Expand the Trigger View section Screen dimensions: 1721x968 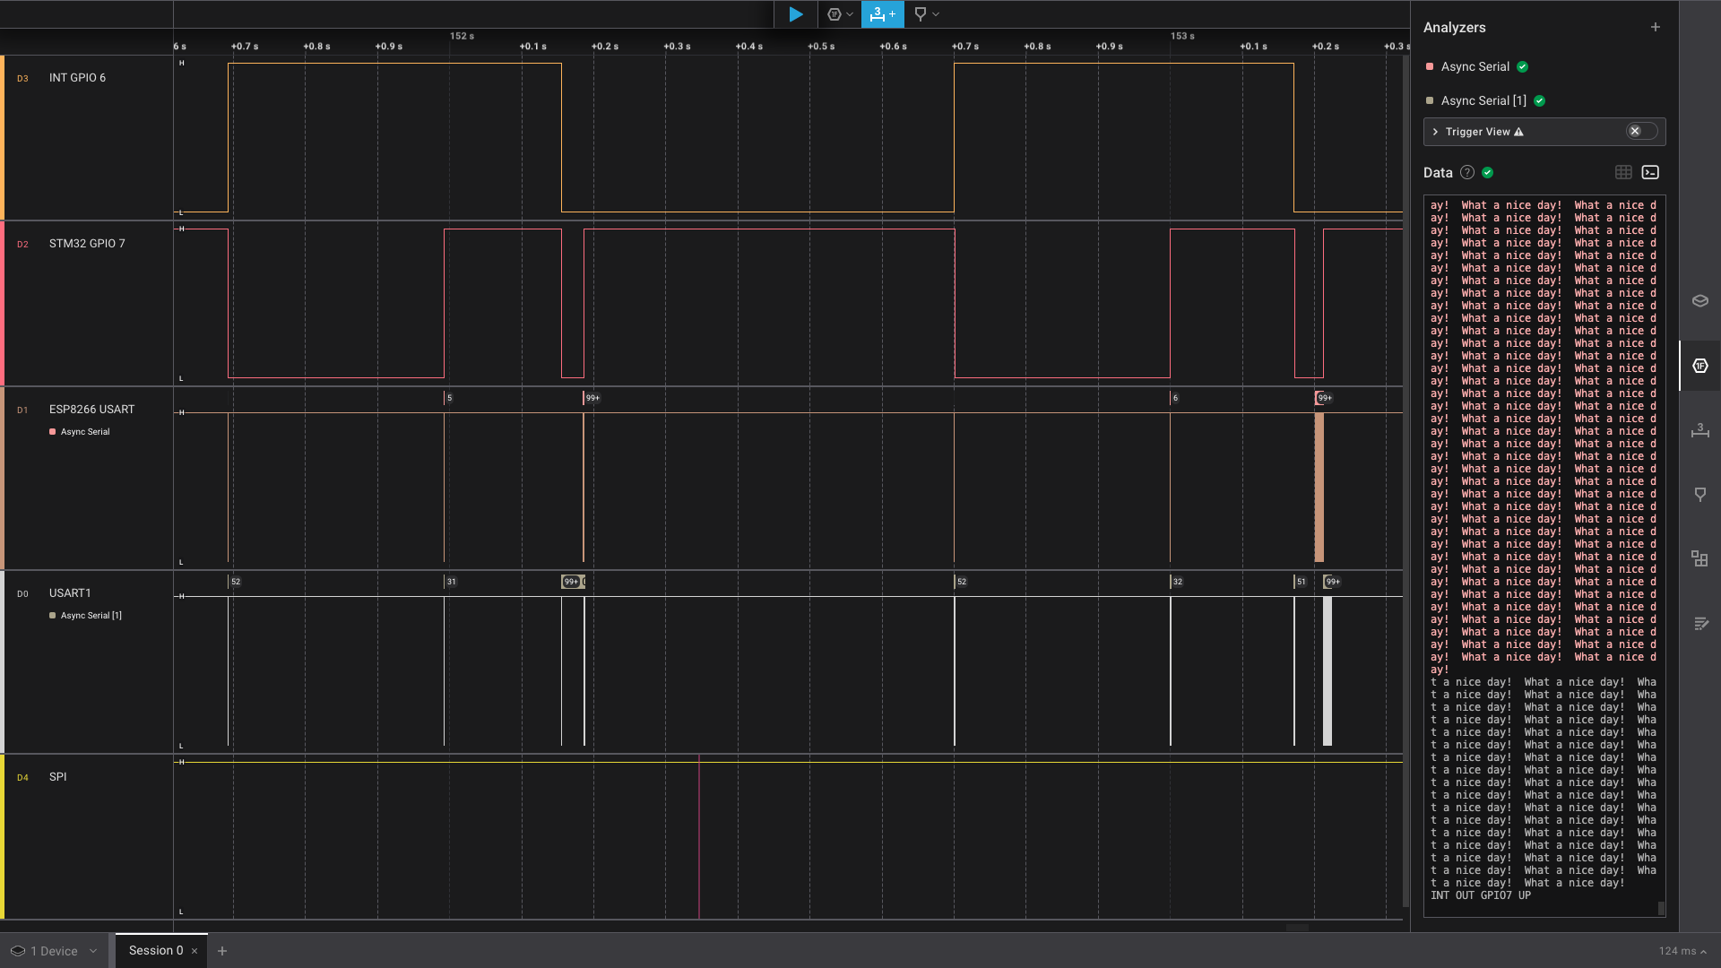click(1435, 132)
